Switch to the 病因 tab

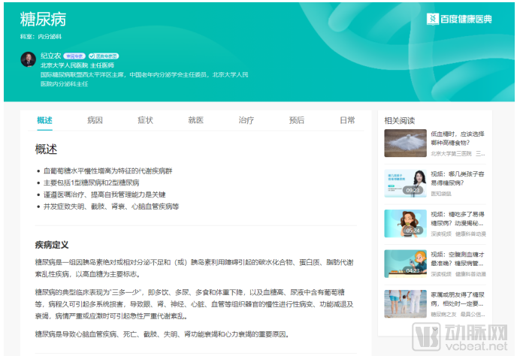tap(95, 120)
